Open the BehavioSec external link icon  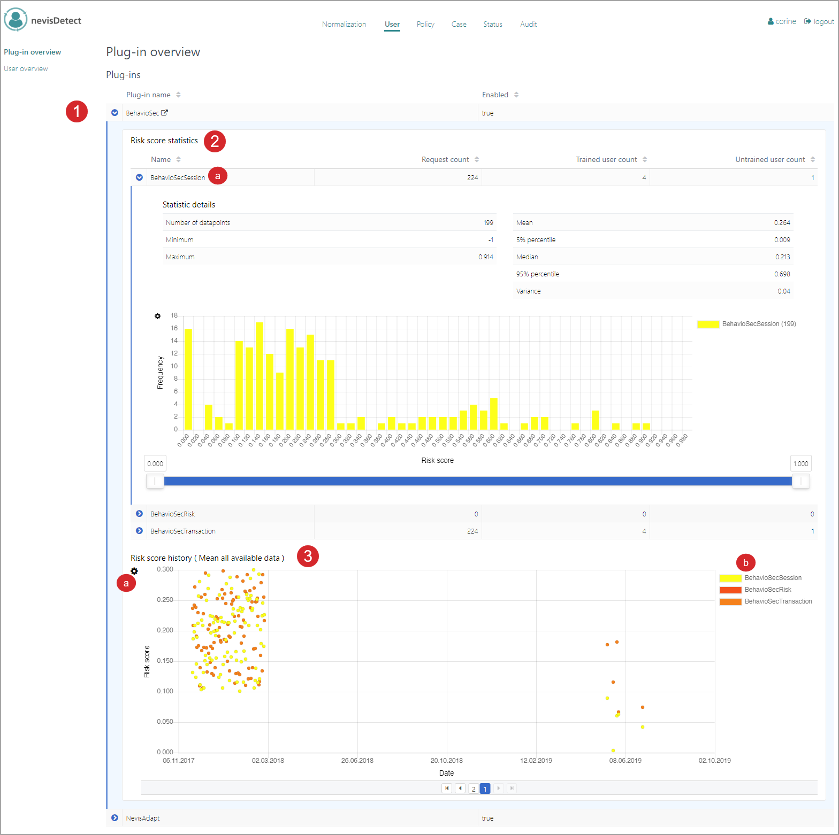(x=165, y=113)
